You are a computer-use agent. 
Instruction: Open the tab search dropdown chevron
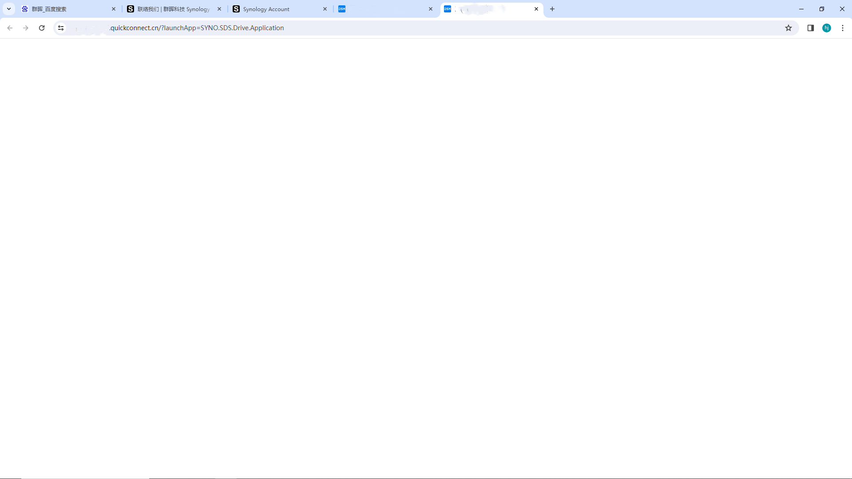pos(9,9)
